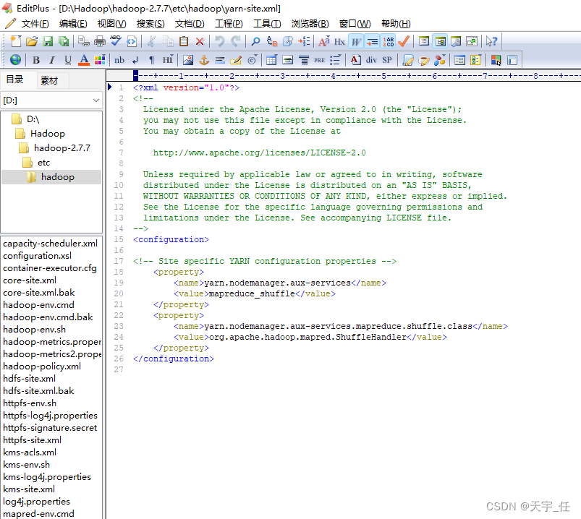Click the Bold formatting button

36,60
